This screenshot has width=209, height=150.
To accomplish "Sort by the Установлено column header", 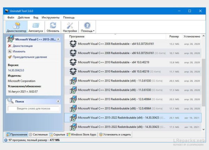I will pos(192,36).
